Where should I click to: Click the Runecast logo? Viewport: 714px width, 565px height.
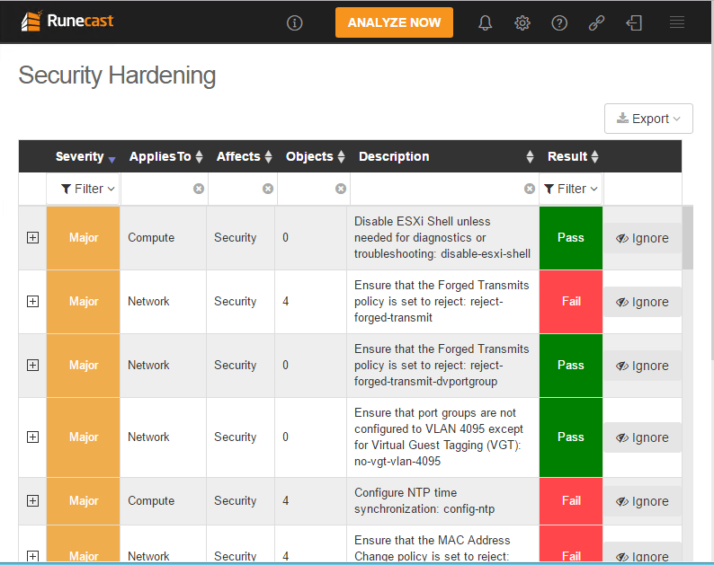tap(67, 21)
